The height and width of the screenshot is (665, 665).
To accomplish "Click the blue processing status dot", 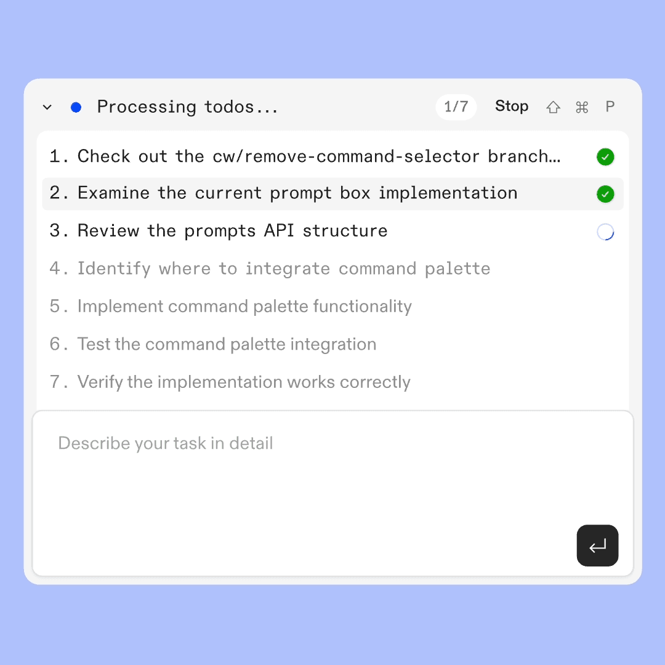I will point(76,107).
